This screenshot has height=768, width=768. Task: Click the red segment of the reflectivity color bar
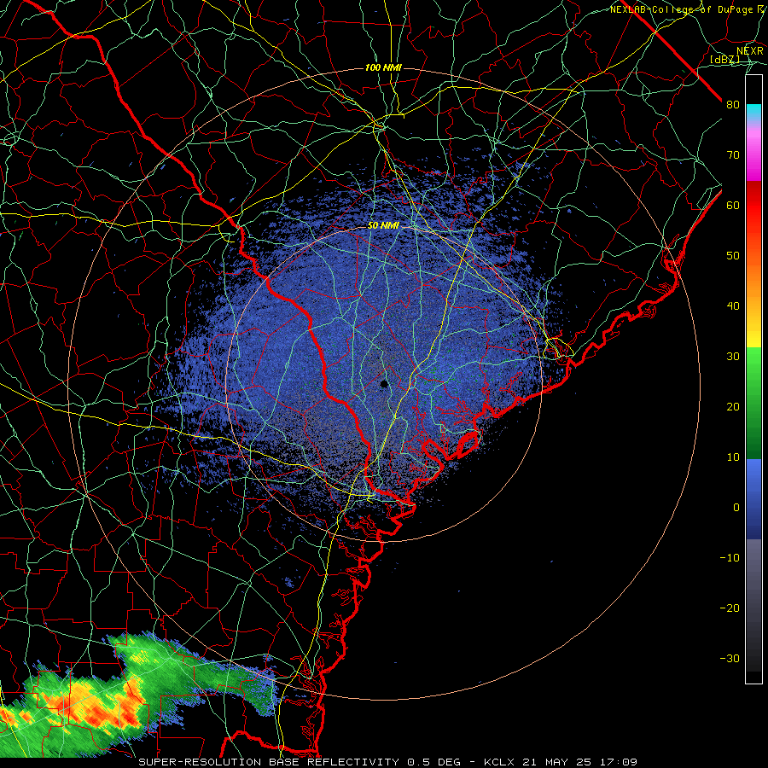pos(753,206)
